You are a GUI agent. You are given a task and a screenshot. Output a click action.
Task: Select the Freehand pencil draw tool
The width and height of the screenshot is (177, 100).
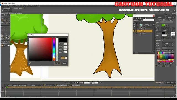pyautogui.click(x=2, y=21)
